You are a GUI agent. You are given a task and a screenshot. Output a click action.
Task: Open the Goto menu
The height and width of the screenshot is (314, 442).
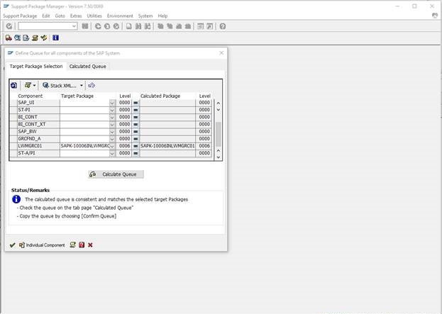(x=60, y=16)
